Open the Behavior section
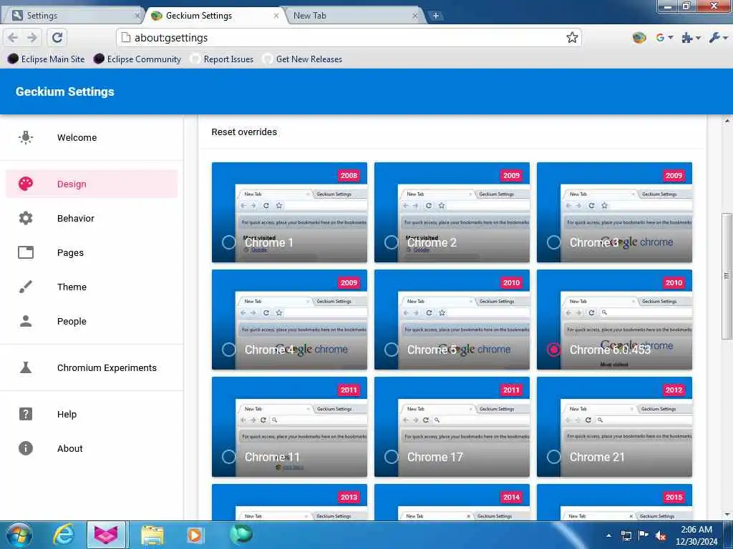 coord(92,218)
